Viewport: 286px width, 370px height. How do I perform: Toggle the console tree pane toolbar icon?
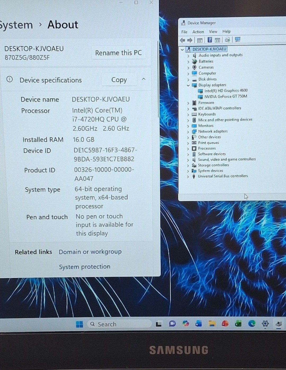click(200, 40)
